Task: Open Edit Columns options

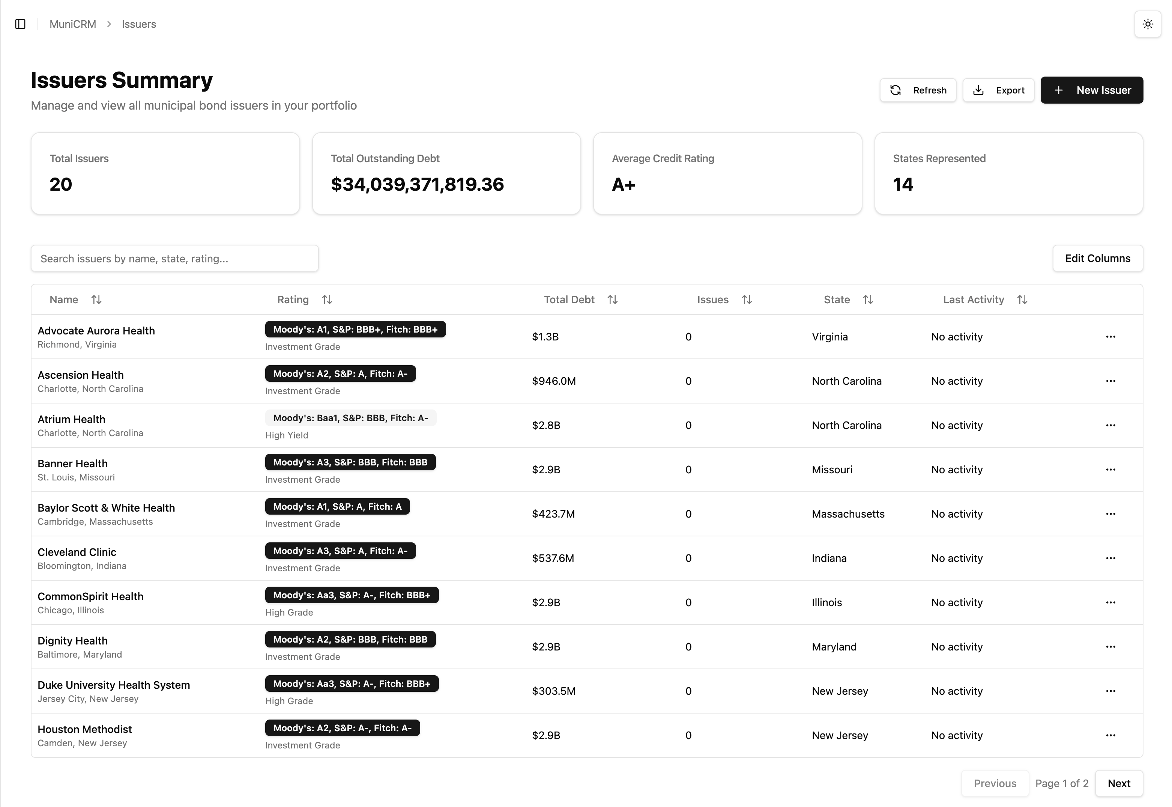Action: pyautogui.click(x=1098, y=258)
